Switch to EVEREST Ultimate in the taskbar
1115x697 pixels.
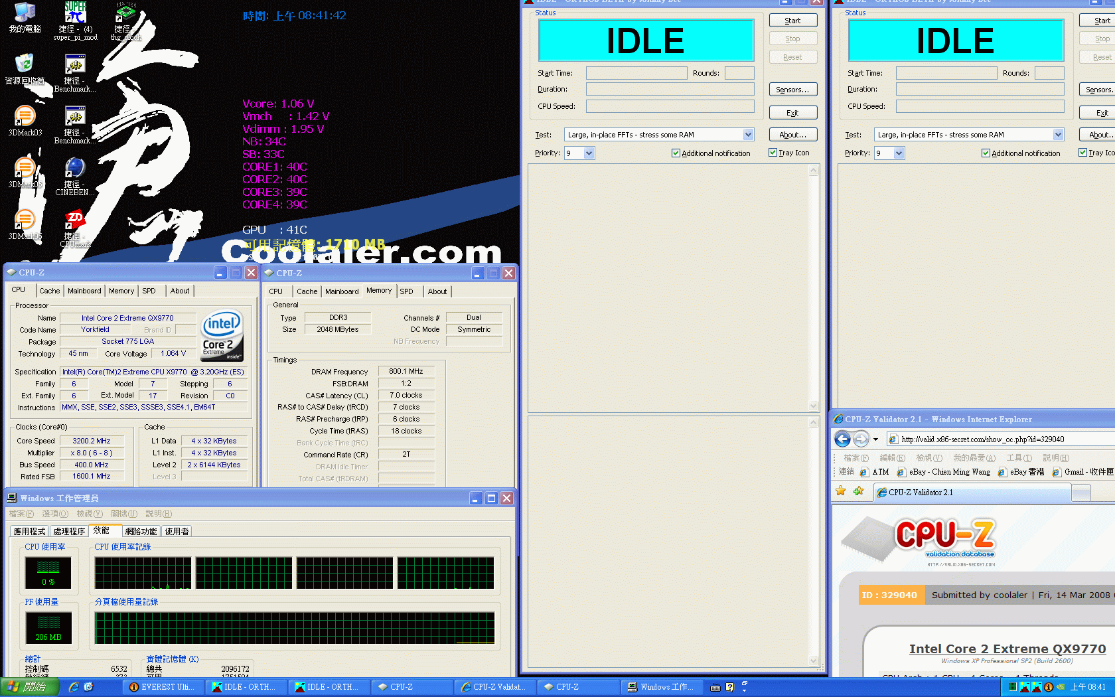163,687
